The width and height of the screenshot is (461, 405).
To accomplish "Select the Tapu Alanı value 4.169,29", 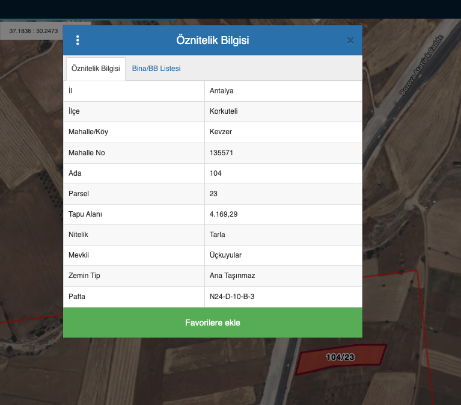I will click(x=222, y=214).
